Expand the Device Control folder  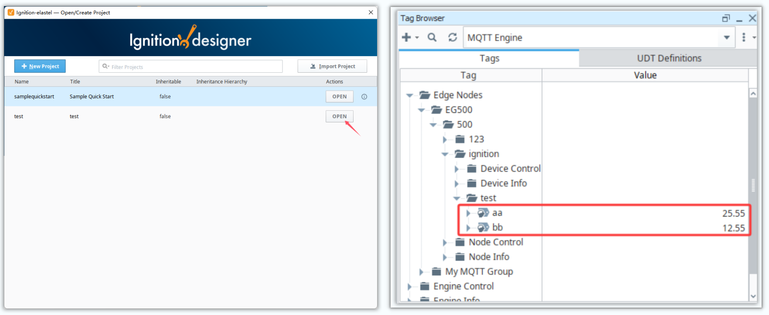[x=456, y=169]
